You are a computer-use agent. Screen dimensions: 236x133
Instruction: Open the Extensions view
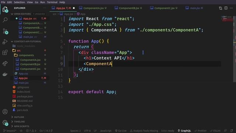point(5,52)
